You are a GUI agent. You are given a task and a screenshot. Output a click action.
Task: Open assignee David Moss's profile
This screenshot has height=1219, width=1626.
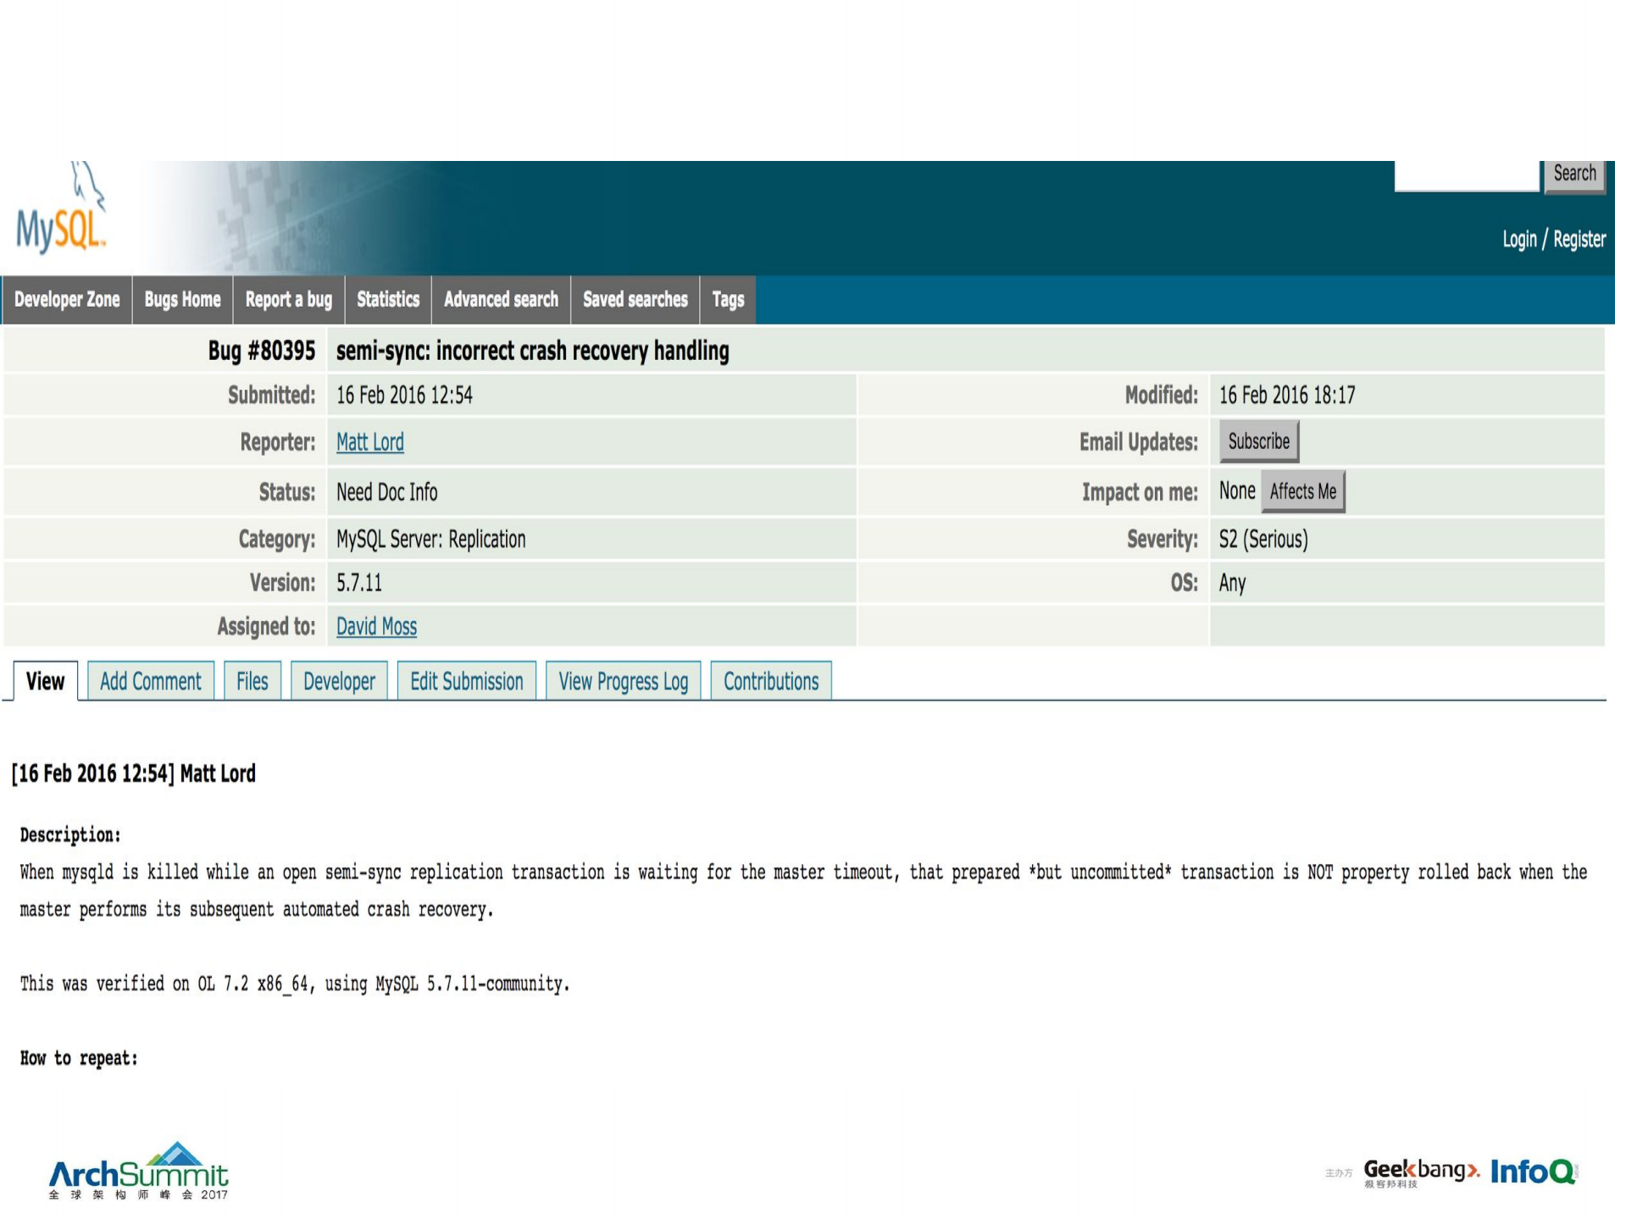375,627
